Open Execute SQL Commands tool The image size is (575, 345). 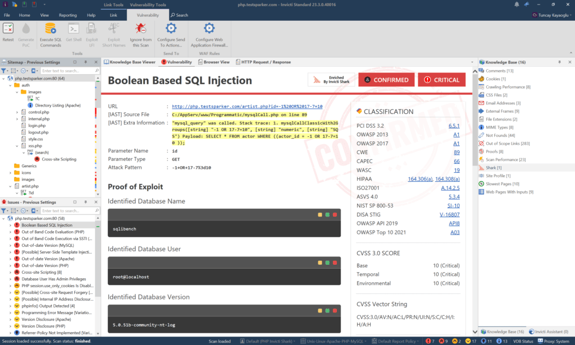coord(51,35)
